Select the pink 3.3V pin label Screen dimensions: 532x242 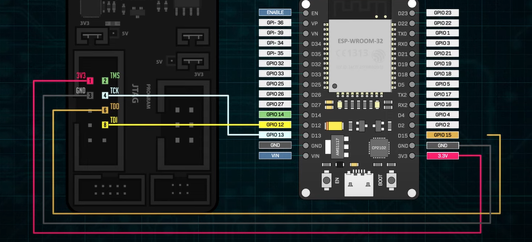pos(443,156)
